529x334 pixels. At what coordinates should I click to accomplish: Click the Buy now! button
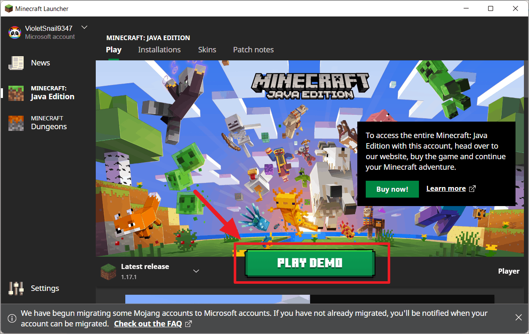tap(392, 189)
